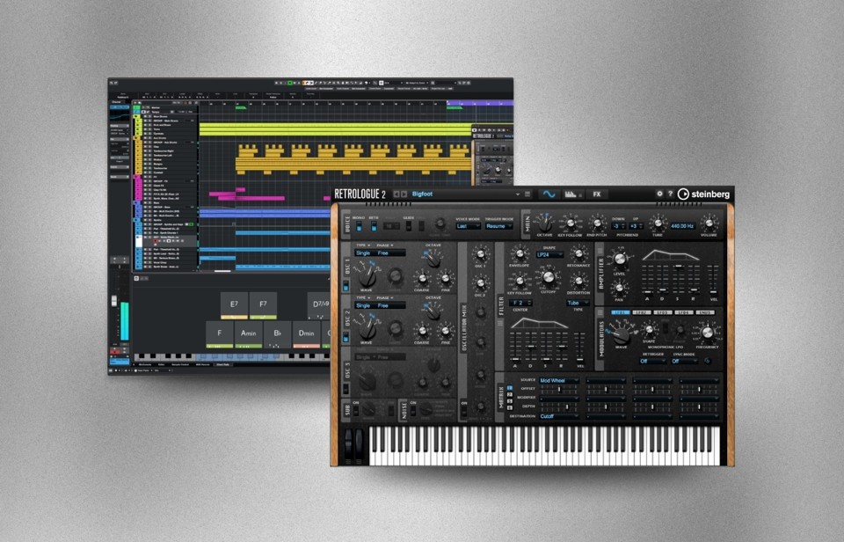
Task: Load previous preset arrow in Retrologue
Action: click(x=397, y=194)
